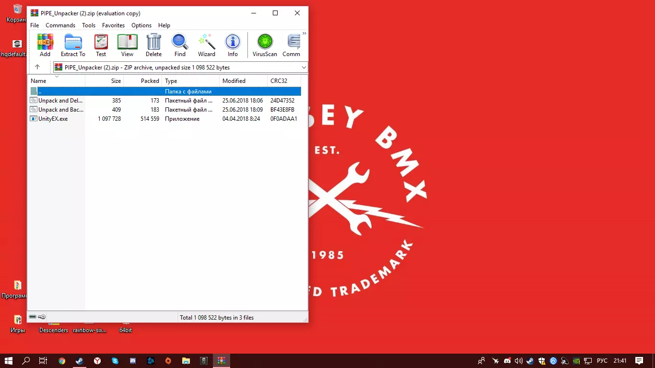Open the rainbow-six desktop item
Viewport: 655px width, 368px height.
90,329
